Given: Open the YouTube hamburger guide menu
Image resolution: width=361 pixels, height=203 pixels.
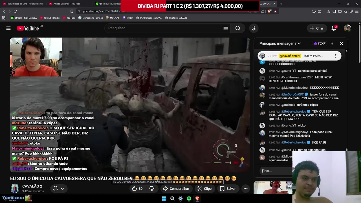Looking at the screenshot, I should [x=8, y=28].
